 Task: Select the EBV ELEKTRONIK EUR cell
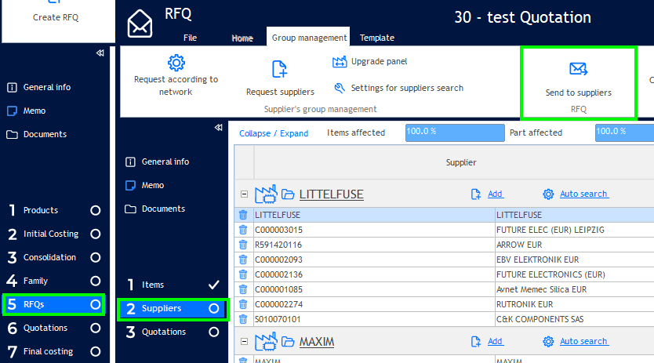(x=574, y=260)
